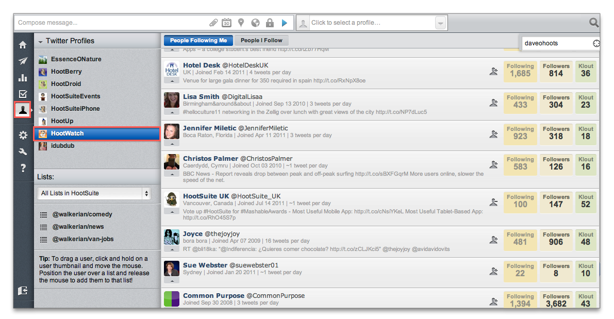Viewport: 614px width, 319px height.
Task: Click the follow icon for Christos Palmer
Action: tap(493, 164)
